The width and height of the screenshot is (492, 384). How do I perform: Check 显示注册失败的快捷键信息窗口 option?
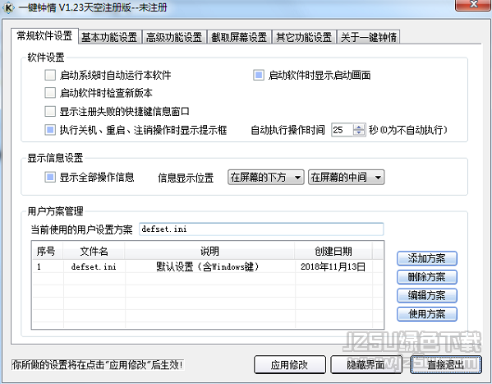[x=50, y=111]
